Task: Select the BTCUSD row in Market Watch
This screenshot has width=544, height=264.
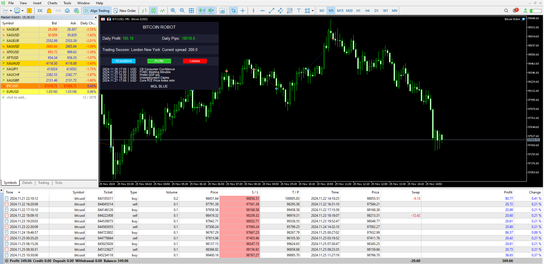Action: pyautogui.click(x=49, y=86)
